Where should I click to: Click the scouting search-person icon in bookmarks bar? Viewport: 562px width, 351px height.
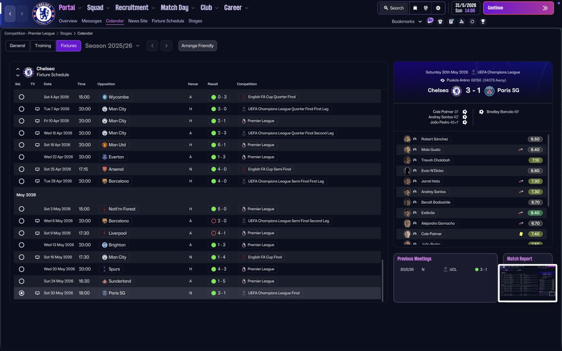pos(461,21)
